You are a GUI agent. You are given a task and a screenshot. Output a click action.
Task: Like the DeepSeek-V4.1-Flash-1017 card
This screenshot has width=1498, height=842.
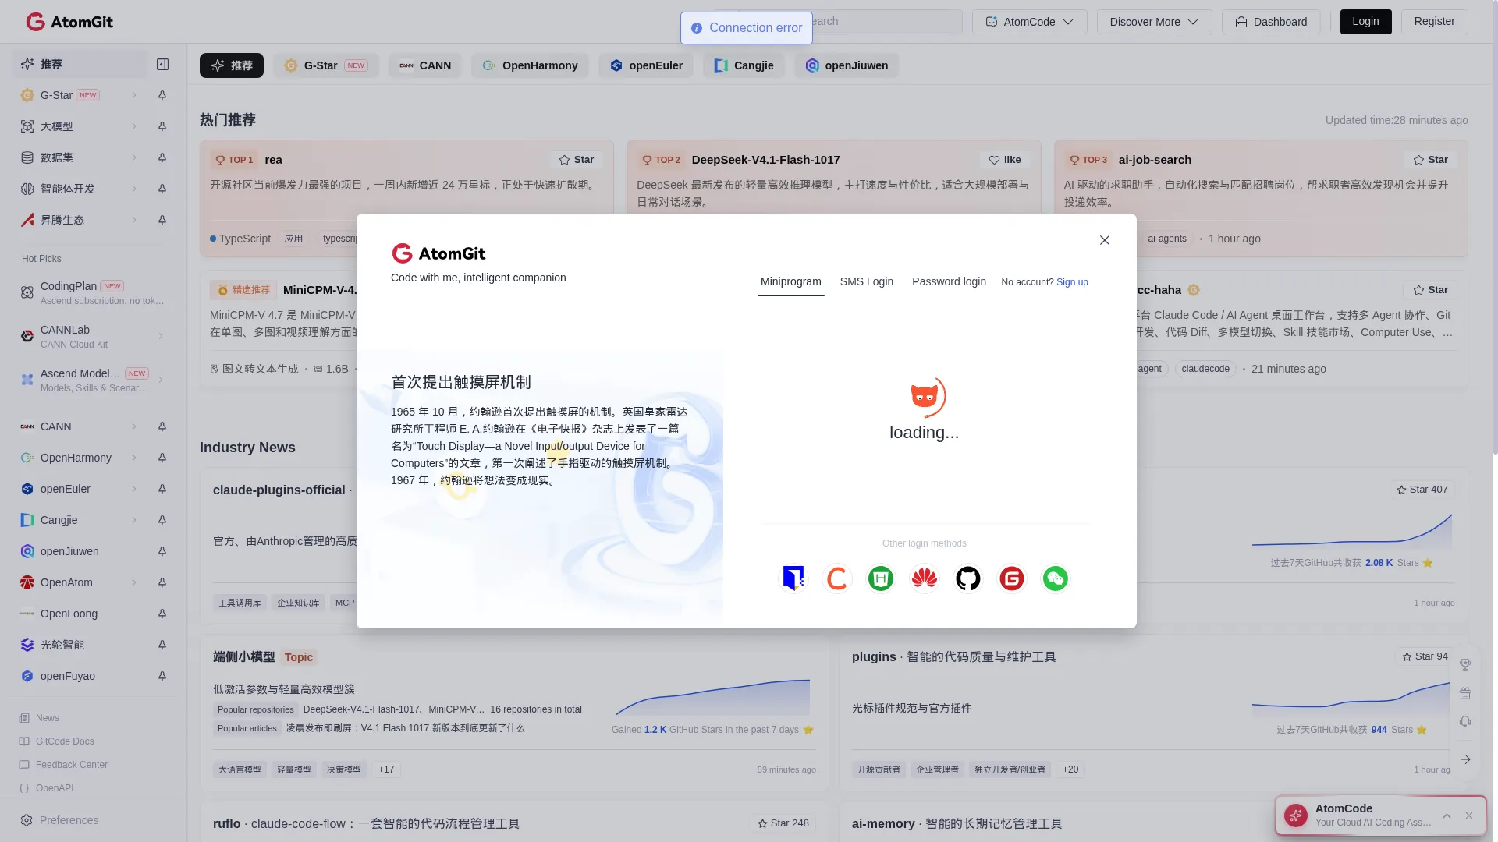(1004, 160)
